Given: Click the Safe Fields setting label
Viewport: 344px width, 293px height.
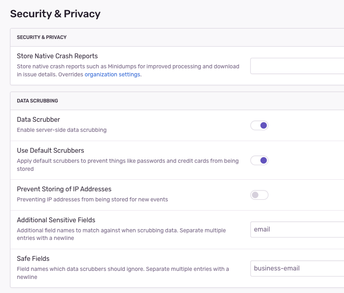Looking at the screenshot, I should point(33,258).
